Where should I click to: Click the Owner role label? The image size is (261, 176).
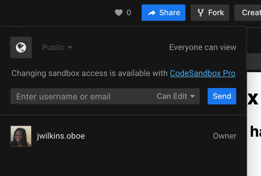[224, 136]
